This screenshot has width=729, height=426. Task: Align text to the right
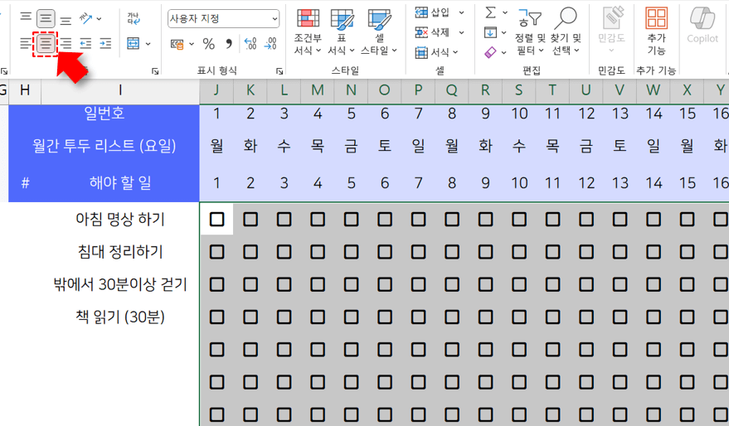coord(66,44)
